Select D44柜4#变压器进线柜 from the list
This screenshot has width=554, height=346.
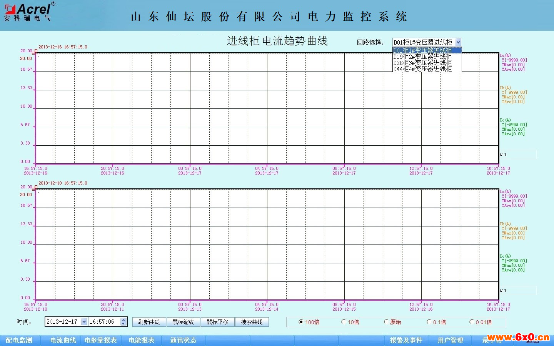coord(427,69)
